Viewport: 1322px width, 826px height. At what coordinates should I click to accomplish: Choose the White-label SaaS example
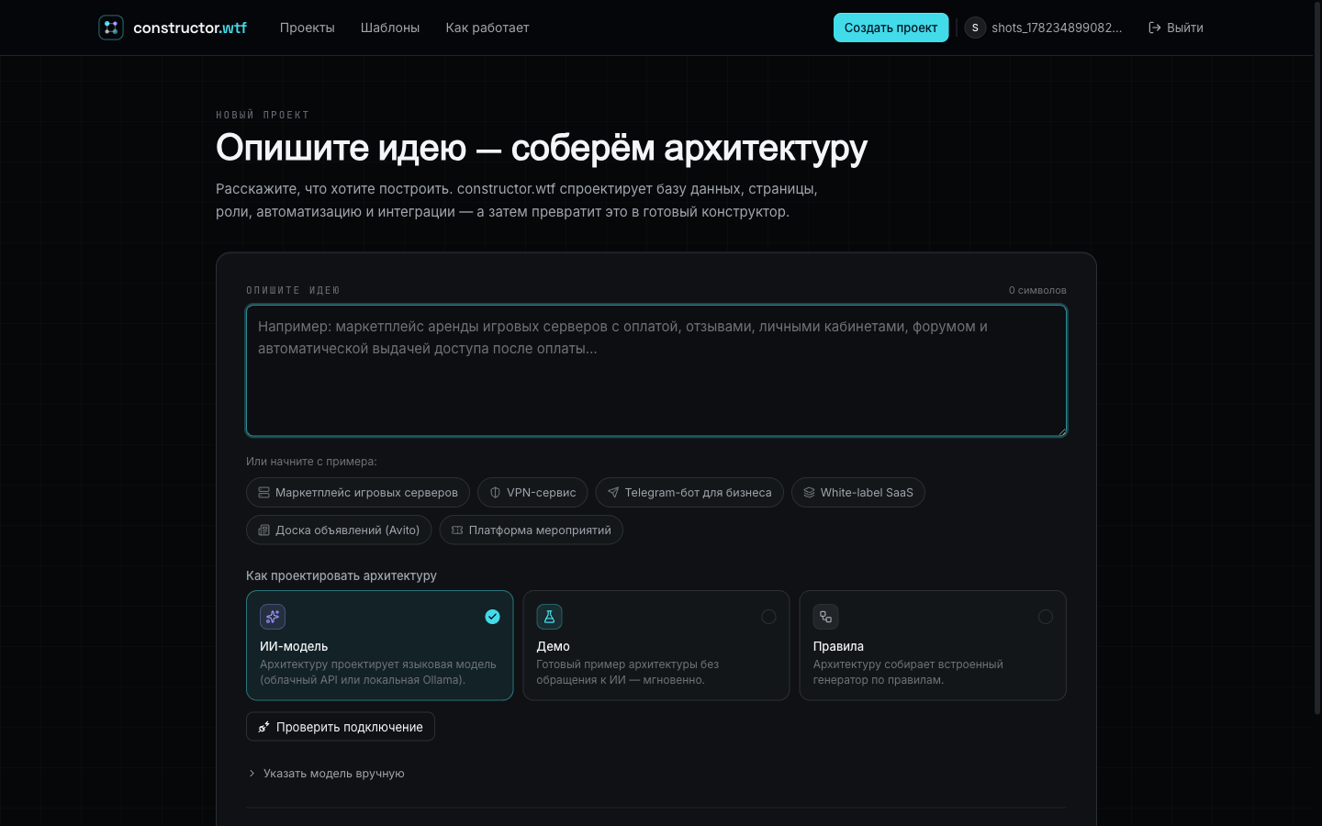[x=858, y=493]
